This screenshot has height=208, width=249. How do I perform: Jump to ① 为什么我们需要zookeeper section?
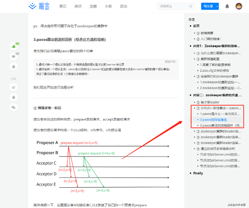click(219, 53)
